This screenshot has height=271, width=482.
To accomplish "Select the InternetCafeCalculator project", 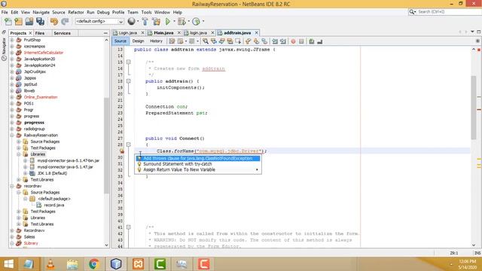I will pos(44,53).
